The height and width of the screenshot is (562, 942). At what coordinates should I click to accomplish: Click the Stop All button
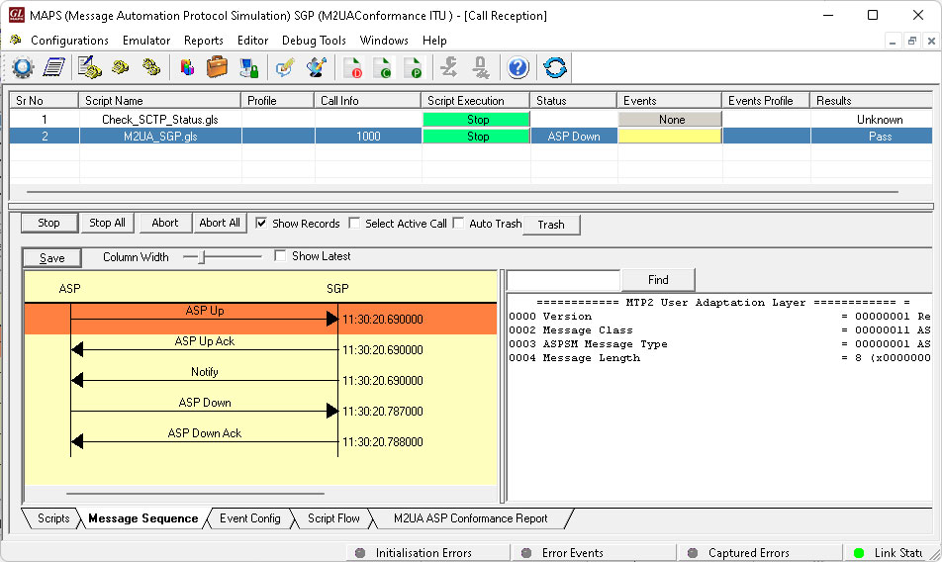pyautogui.click(x=107, y=223)
